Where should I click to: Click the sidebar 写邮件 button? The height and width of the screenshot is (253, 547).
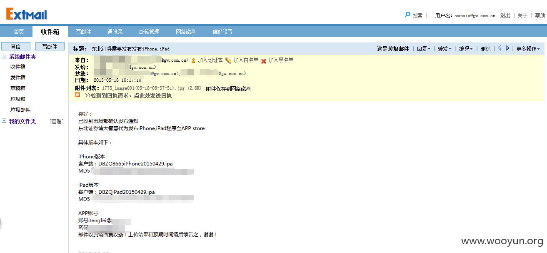[x=50, y=46]
